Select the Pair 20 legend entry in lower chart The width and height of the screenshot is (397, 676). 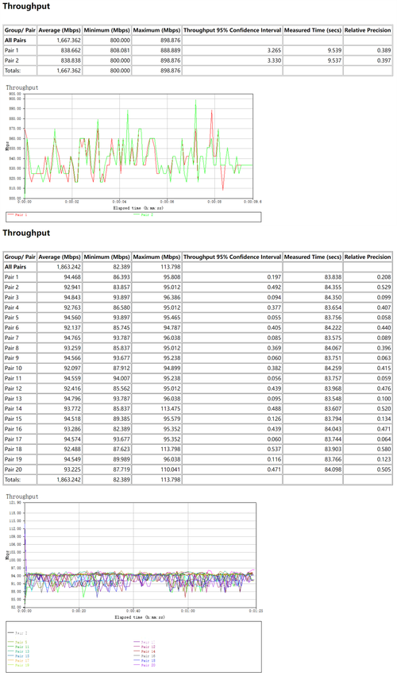pos(145,665)
